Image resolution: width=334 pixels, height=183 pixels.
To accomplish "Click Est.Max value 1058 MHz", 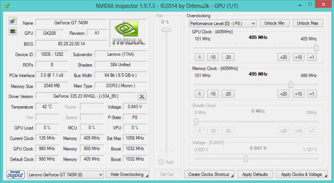I will pyautogui.click(x=135, y=138).
